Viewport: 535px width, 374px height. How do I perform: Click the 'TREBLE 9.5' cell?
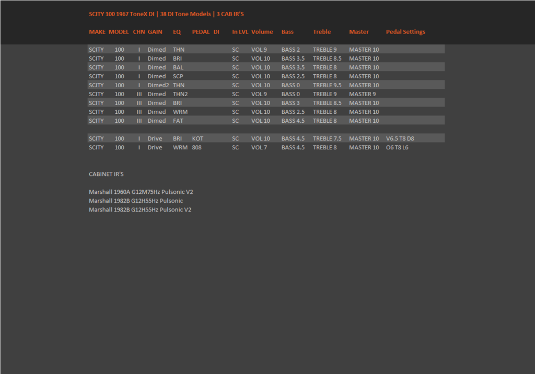[327, 85]
